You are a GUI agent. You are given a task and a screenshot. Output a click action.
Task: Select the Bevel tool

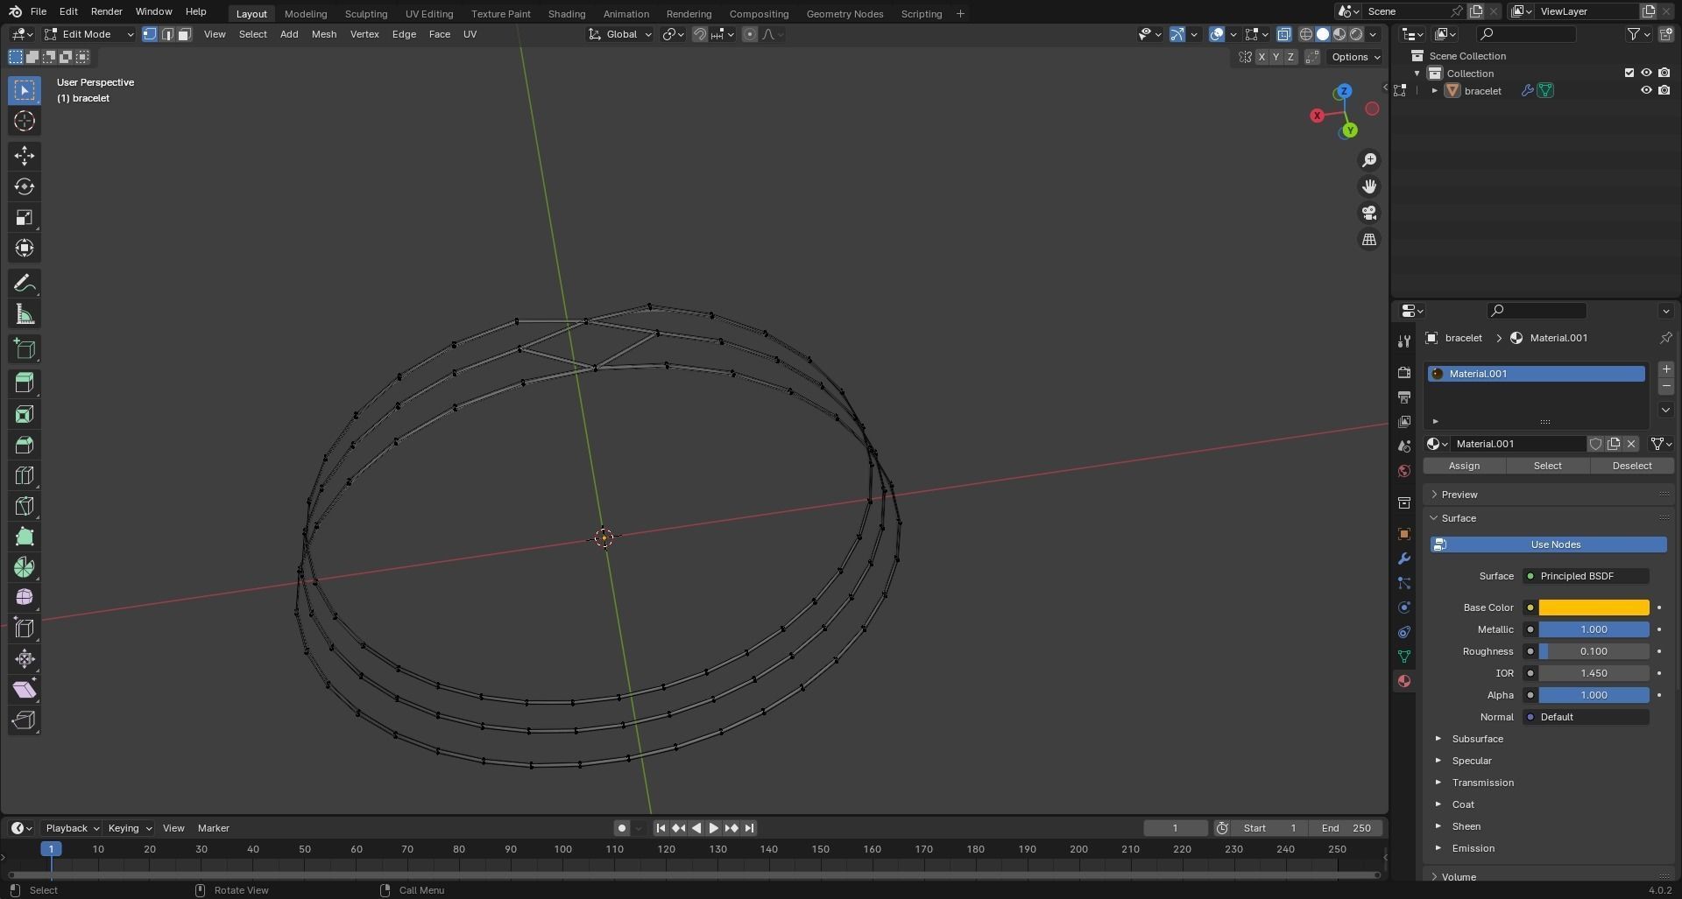[24, 445]
